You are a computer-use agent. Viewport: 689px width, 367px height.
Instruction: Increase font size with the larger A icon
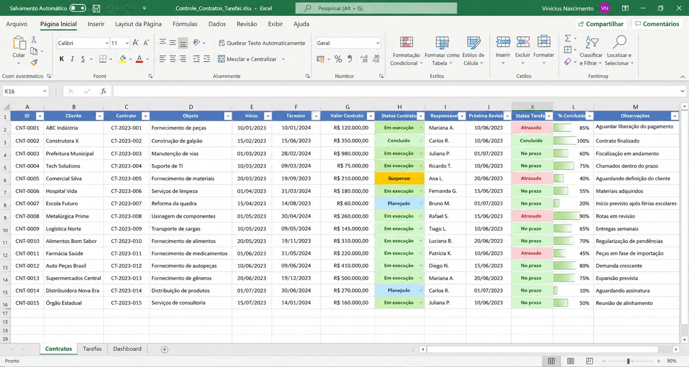(136, 43)
